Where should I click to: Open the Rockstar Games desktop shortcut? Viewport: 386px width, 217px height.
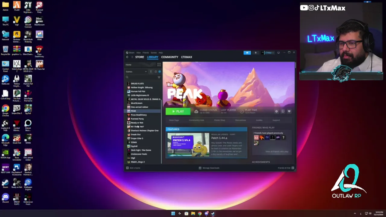coord(17,37)
